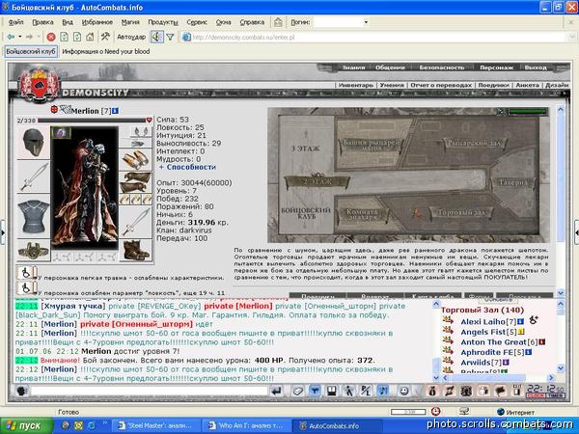
Task: Click the HP health bar
Action: pyautogui.click(x=92, y=121)
